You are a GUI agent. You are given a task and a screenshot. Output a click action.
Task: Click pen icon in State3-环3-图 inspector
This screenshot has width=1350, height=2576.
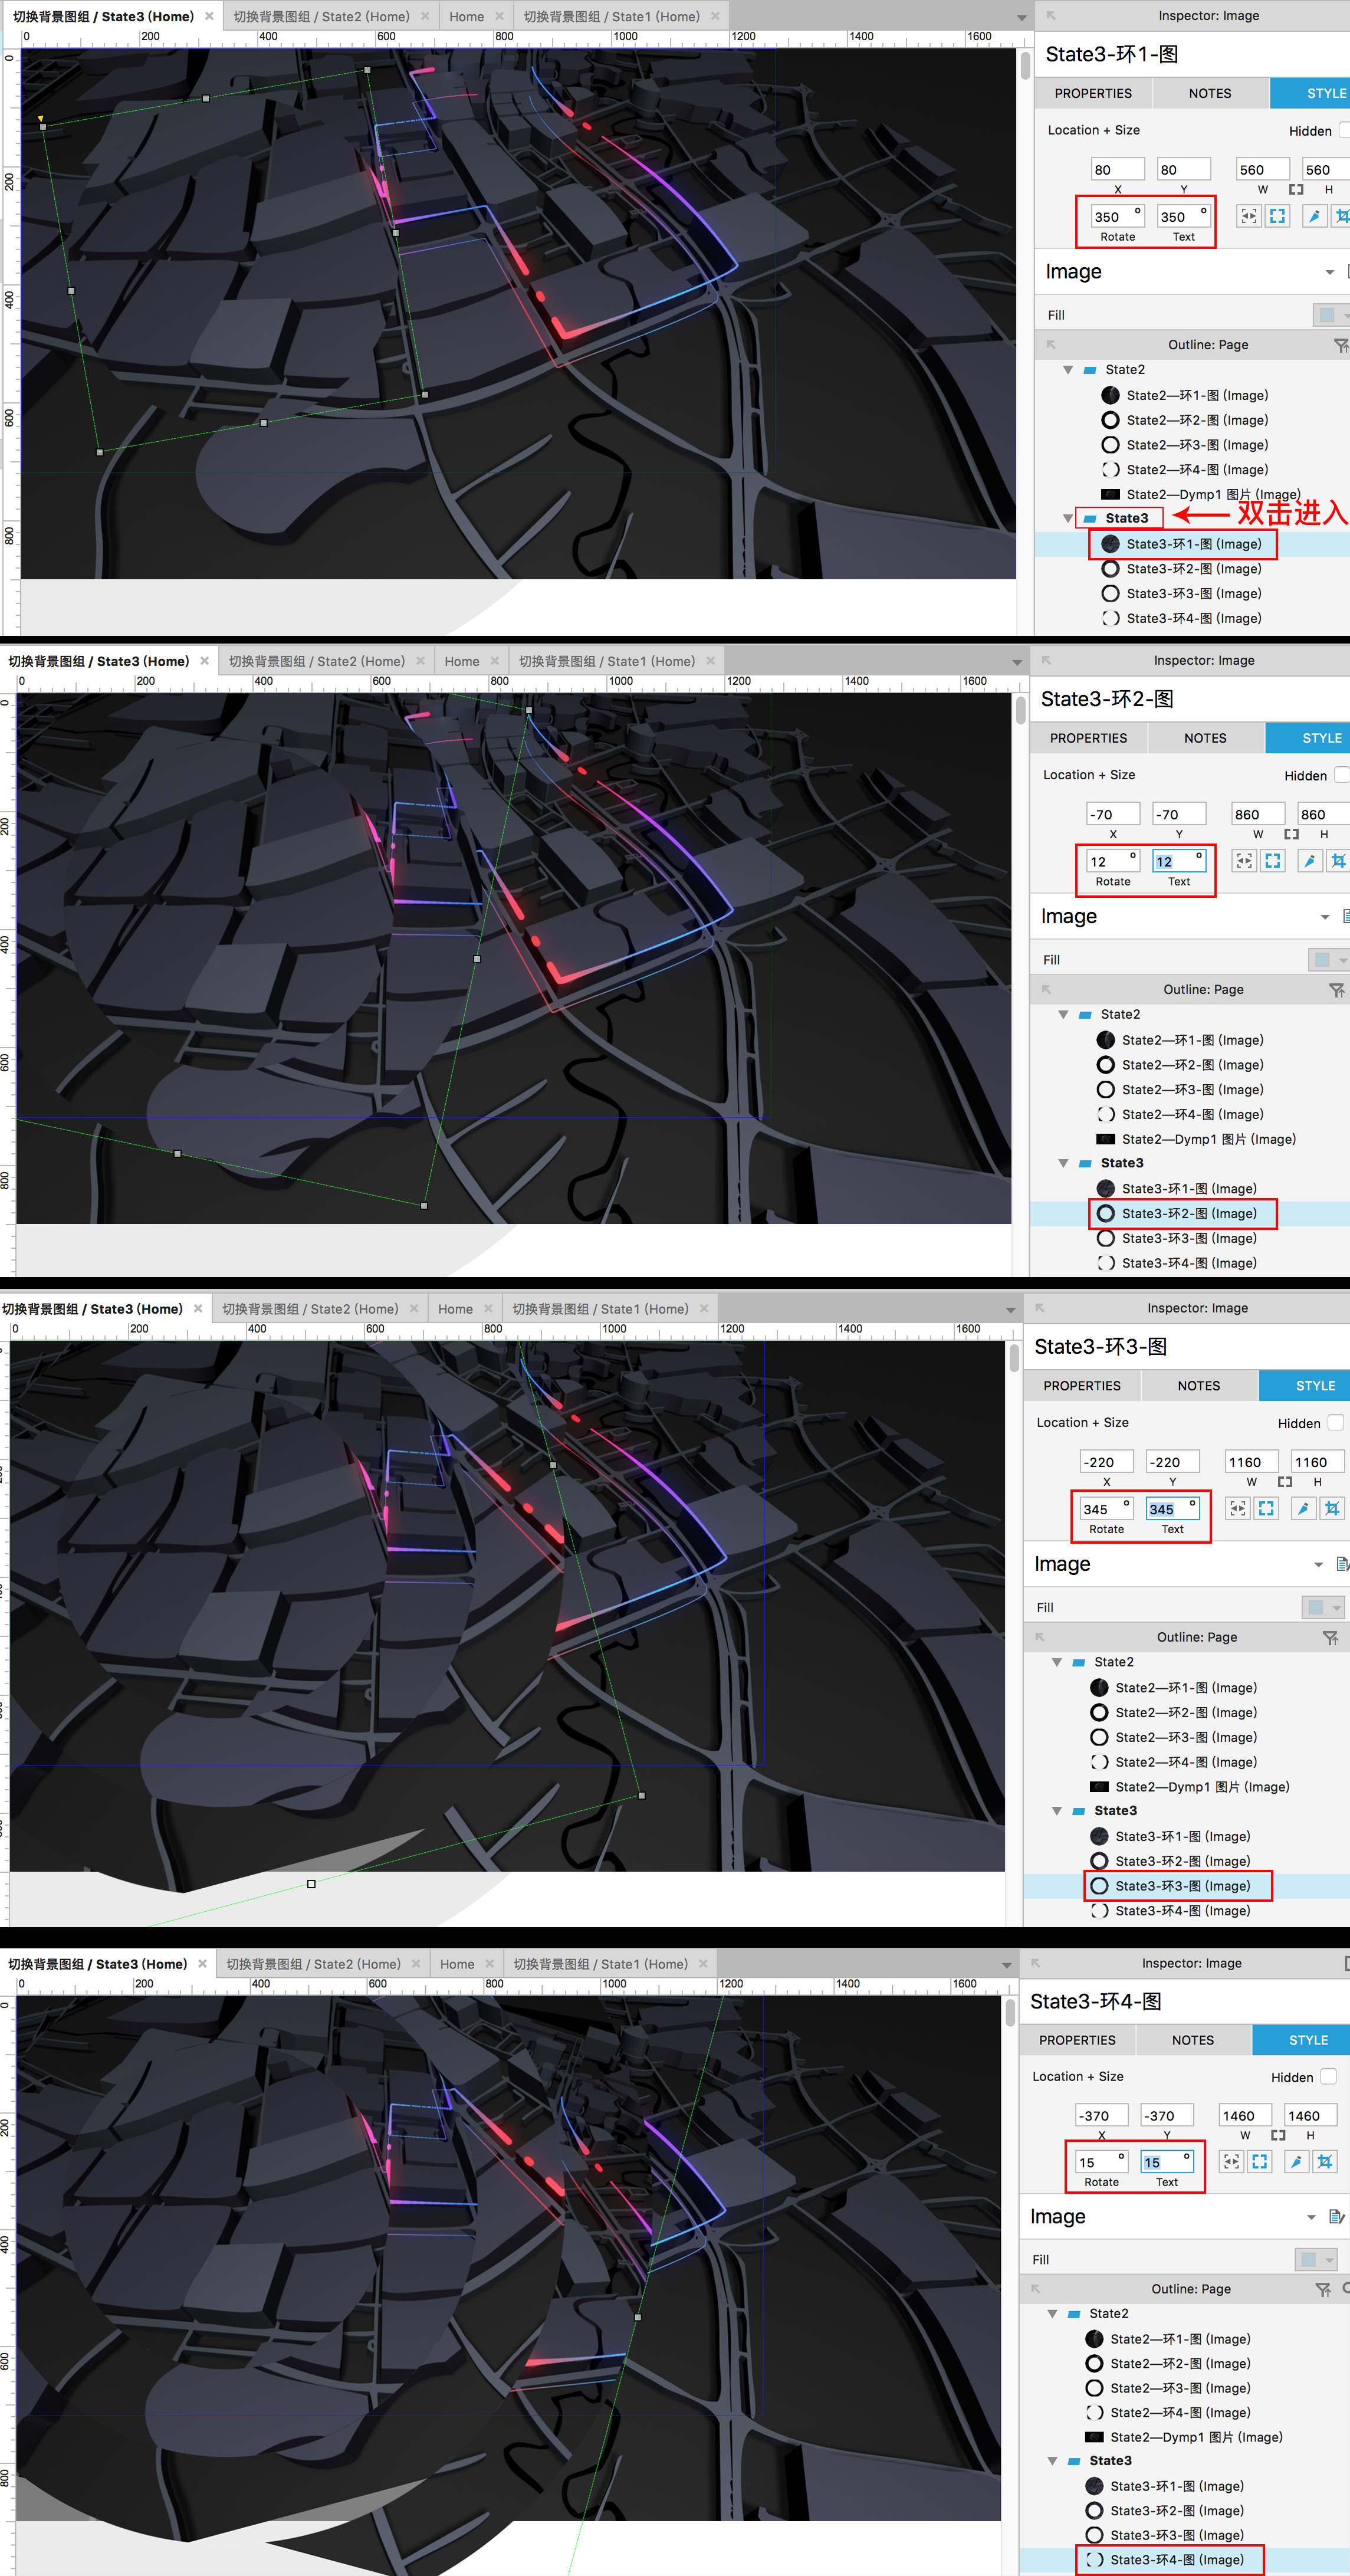coord(1303,1508)
